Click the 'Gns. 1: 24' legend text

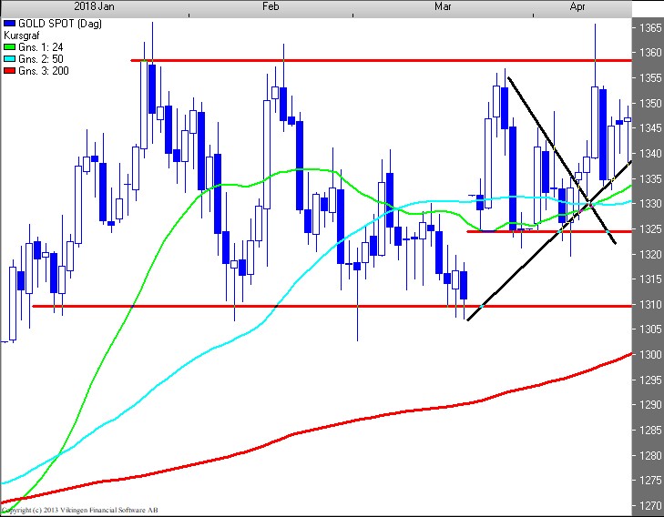click(41, 47)
